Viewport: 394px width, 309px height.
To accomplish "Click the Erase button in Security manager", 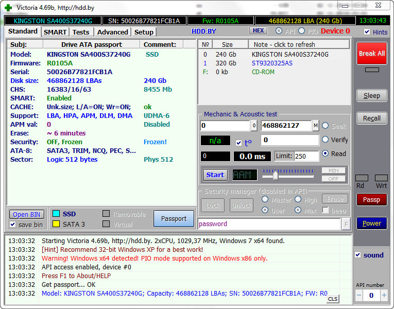I will pos(335,199).
